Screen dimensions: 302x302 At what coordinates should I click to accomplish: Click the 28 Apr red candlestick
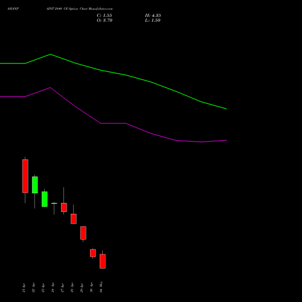(74, 219)
